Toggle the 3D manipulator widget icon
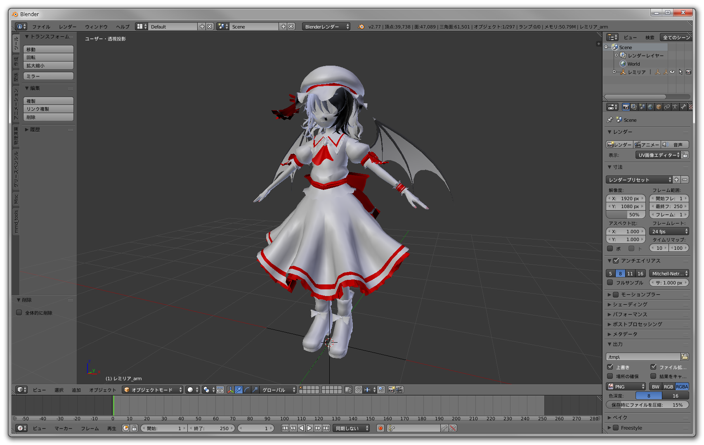Screen dimensions: 704x445 230,390
